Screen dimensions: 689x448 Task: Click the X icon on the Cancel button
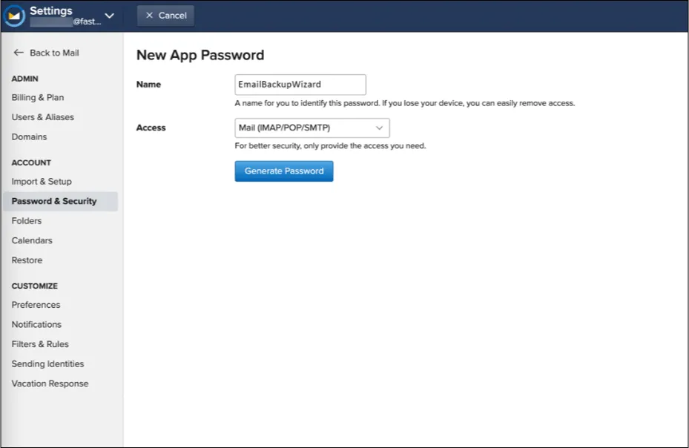149,16
